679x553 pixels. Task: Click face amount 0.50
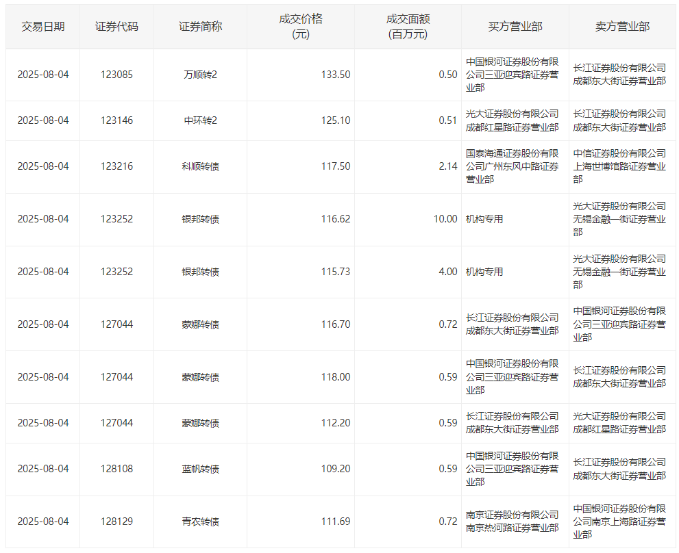coord(448,75)
